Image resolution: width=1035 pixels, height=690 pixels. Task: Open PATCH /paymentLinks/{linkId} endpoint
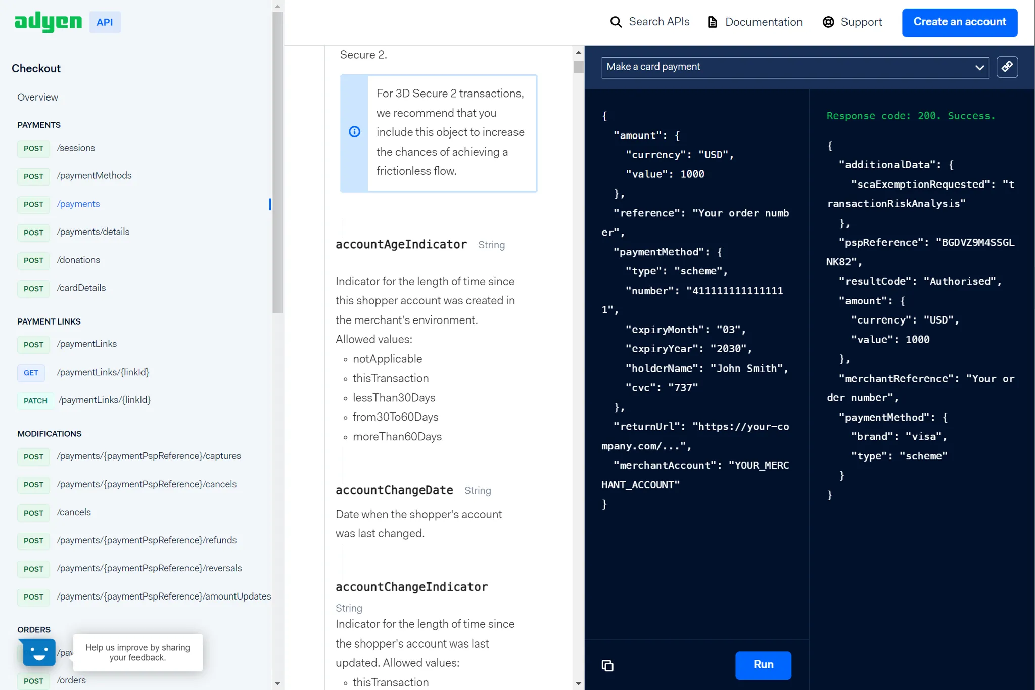tap(104, 400)
